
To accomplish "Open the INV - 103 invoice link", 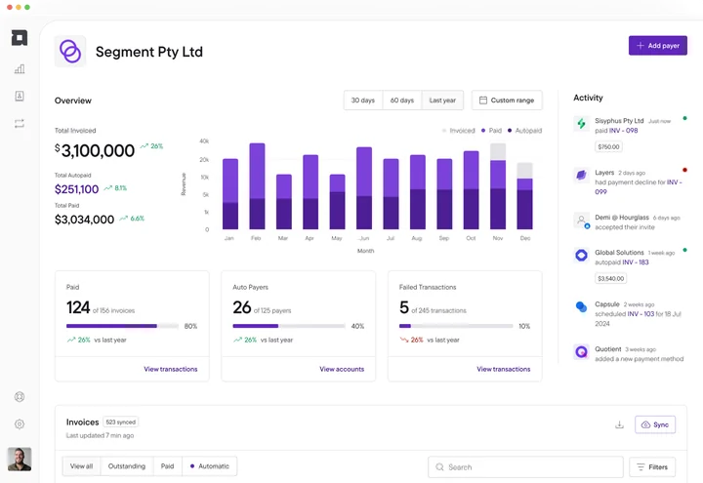I will pyautogui.click(x=641, y=313).
